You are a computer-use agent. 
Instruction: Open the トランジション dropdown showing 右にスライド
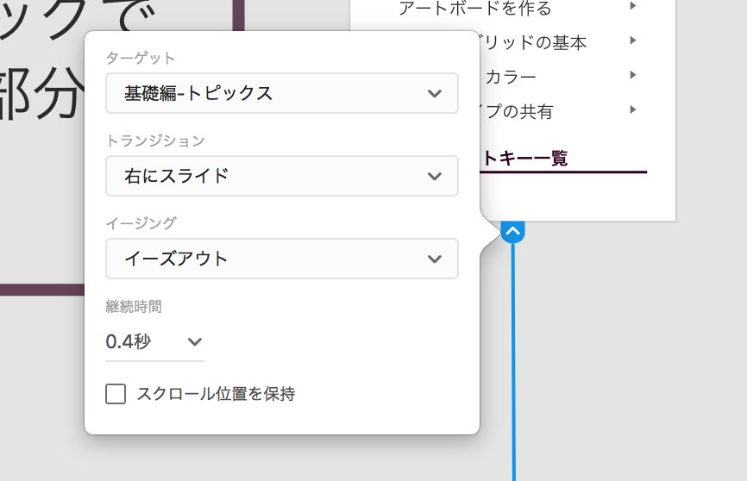281,176
